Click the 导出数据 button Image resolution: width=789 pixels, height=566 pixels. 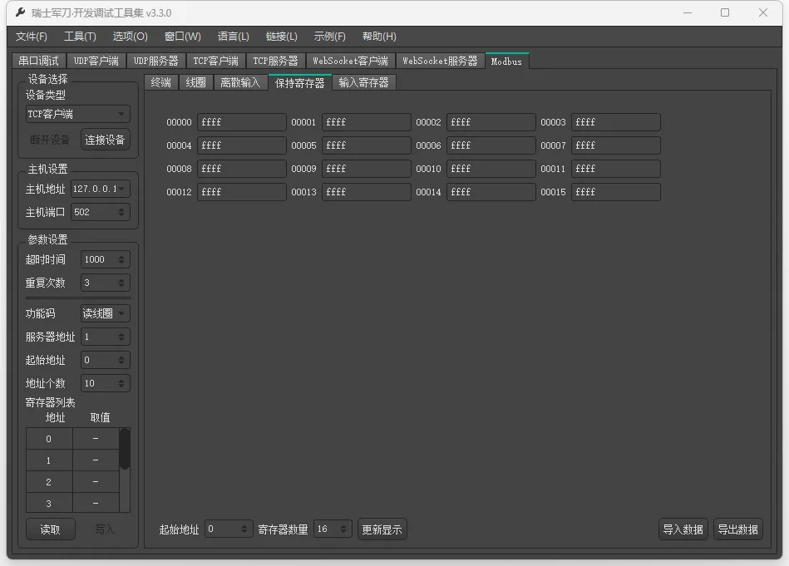[x=738, y=529]
